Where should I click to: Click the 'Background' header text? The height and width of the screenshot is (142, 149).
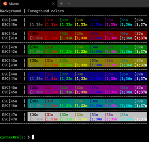[11, 11]
